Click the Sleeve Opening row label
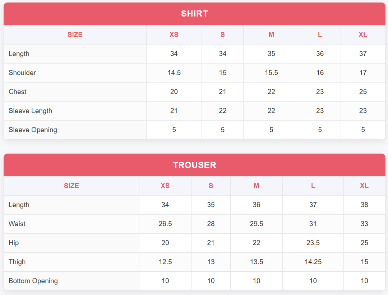Screen dimensions: 388x295 (x=33, y=130)
